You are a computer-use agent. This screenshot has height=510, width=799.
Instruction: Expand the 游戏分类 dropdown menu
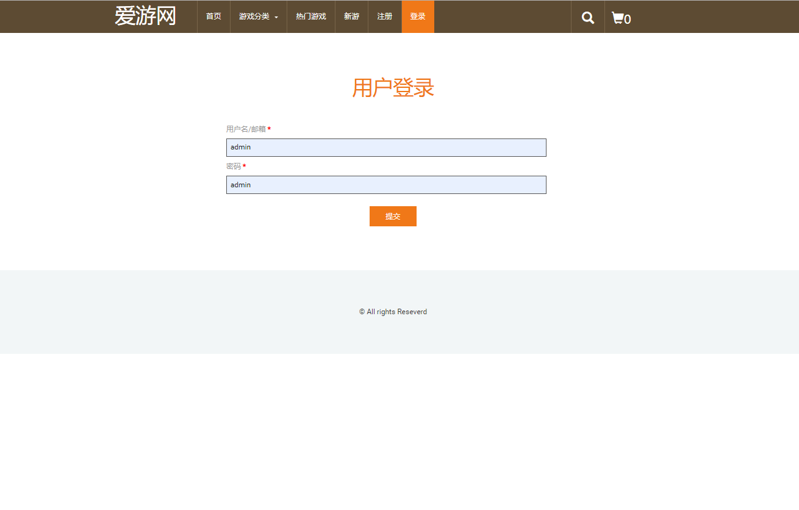coord(254,16)
